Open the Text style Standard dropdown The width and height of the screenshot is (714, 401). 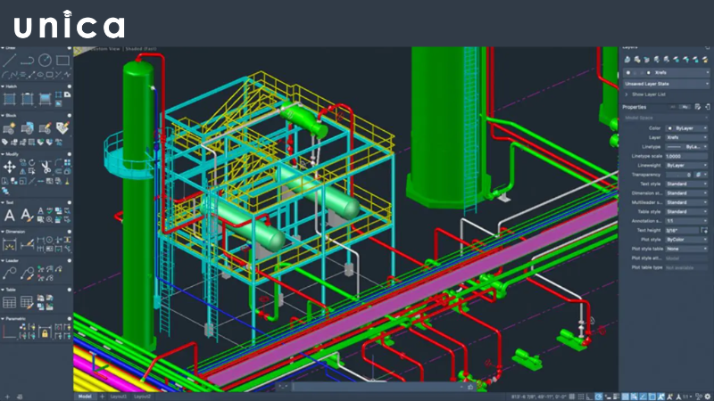[686, 184]
